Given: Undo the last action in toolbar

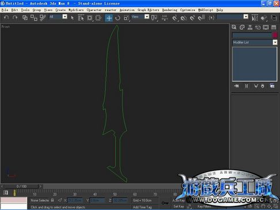Looking at the screenshot, I should [x=6, y=18].
